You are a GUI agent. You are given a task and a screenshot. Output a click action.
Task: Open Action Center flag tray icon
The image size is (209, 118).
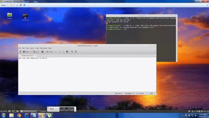[186, 115]
